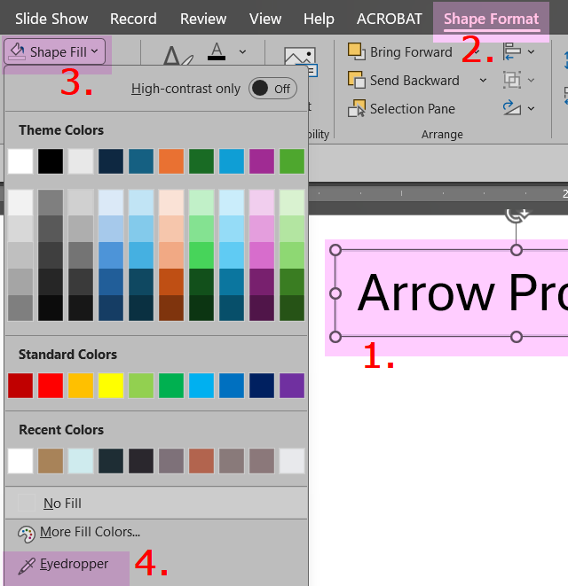The width and height of the screenshot is (568, 586).
Task: Click the left-middle handle of text box
Action: (x=335, y=293)
